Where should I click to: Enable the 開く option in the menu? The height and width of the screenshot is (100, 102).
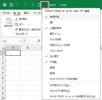coord(71,23)
